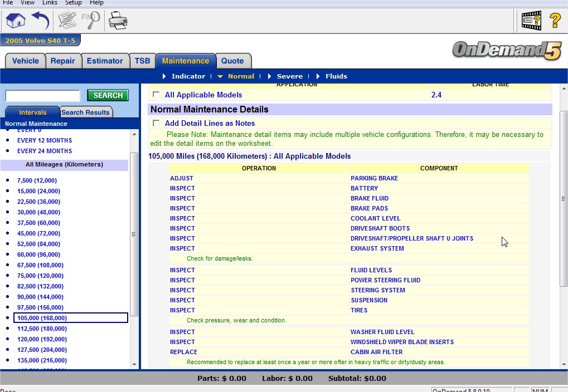Click the CABIN AIR FILTER component

click(x=376, y=352)
